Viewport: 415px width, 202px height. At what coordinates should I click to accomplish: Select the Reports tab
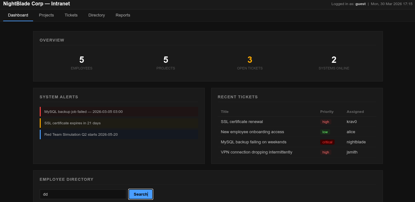tap(123, 15)
